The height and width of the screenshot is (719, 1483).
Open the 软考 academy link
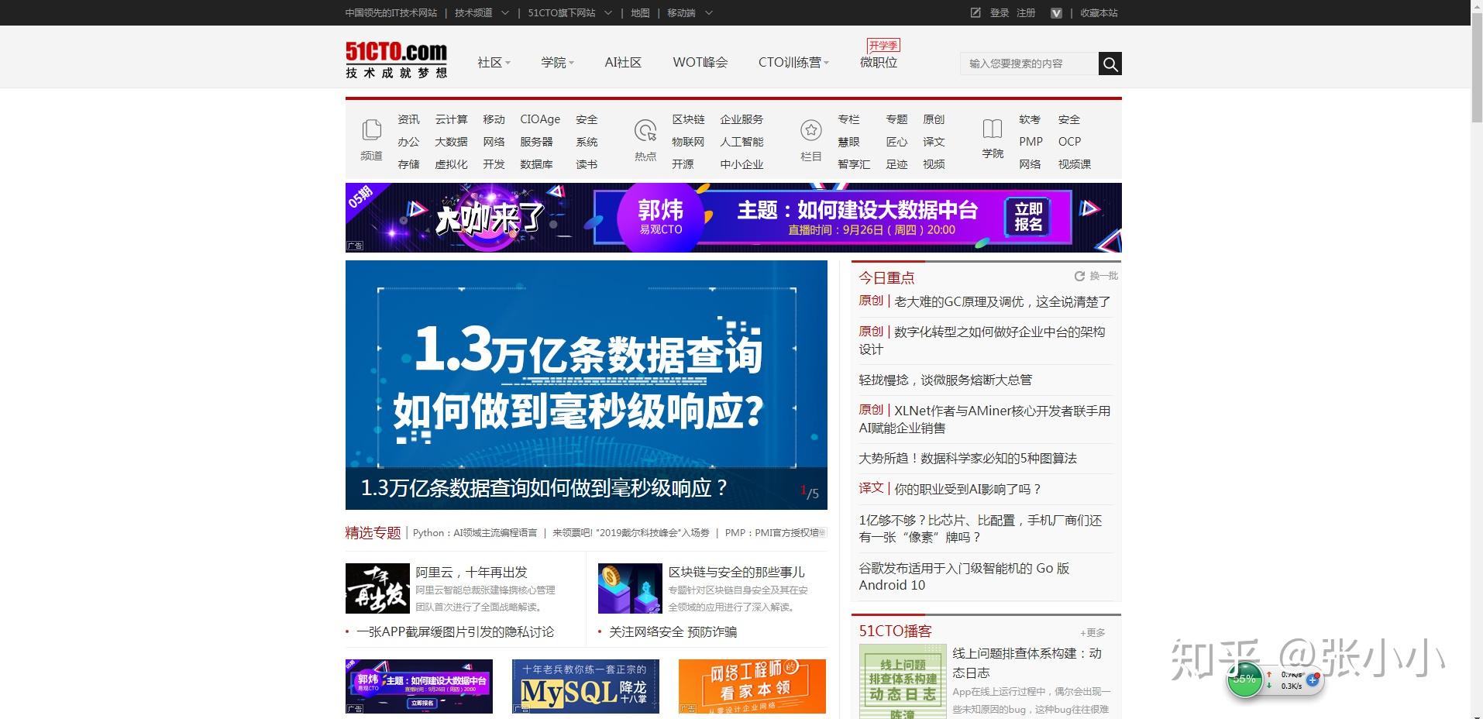[1030, 119]
